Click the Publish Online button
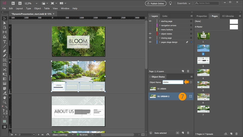This screenshot has width=243, height=137. (x=156, y=3)
